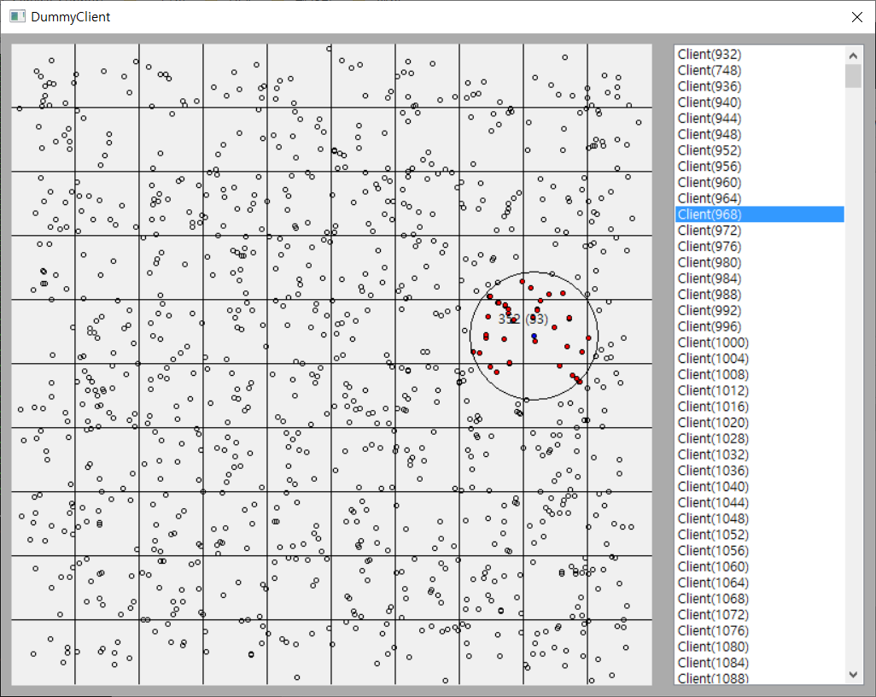The image size is (876, 697).
Task: Click Client(1028) in the list
Action: tap(759, 439)
